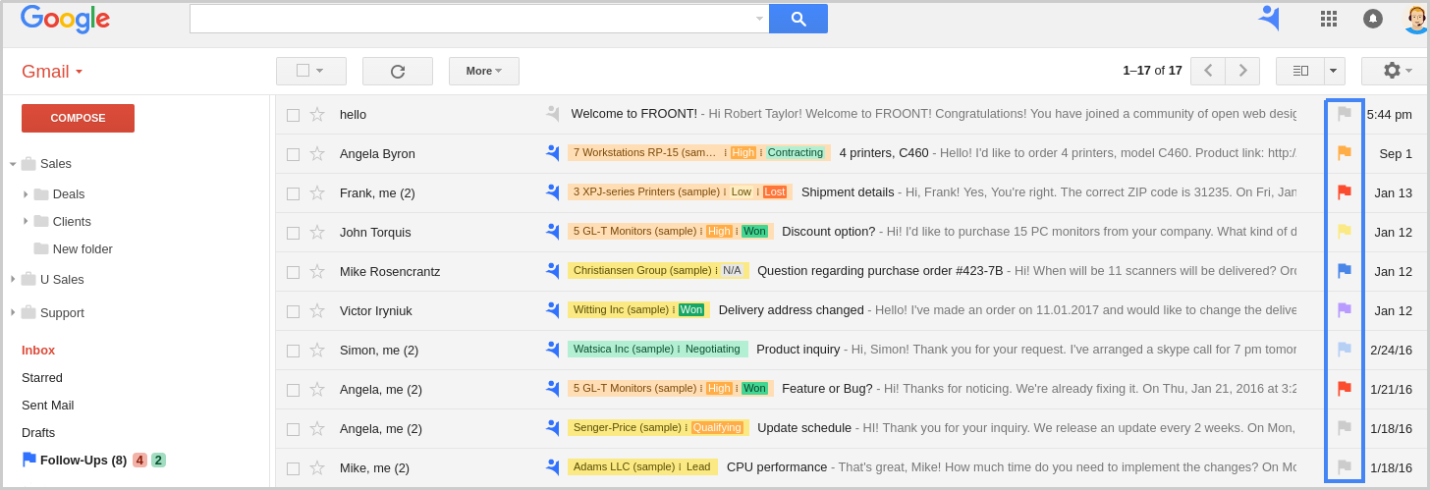
Task: Star the Victor Iryniuk email
Action: click(317, 310)
